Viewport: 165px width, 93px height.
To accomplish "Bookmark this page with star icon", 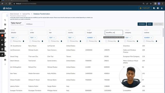I will (151, 4).
